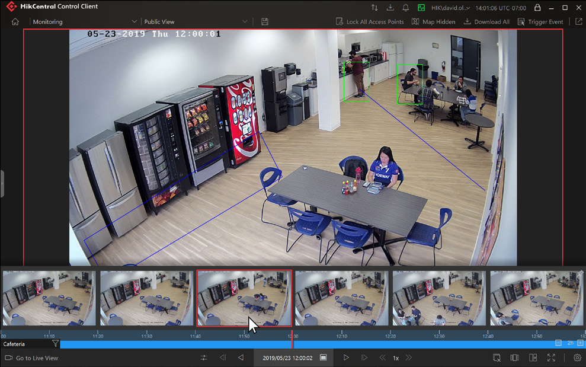
Task: Click the Home icon
Action: pyautogui.click(x=15, y=22)
